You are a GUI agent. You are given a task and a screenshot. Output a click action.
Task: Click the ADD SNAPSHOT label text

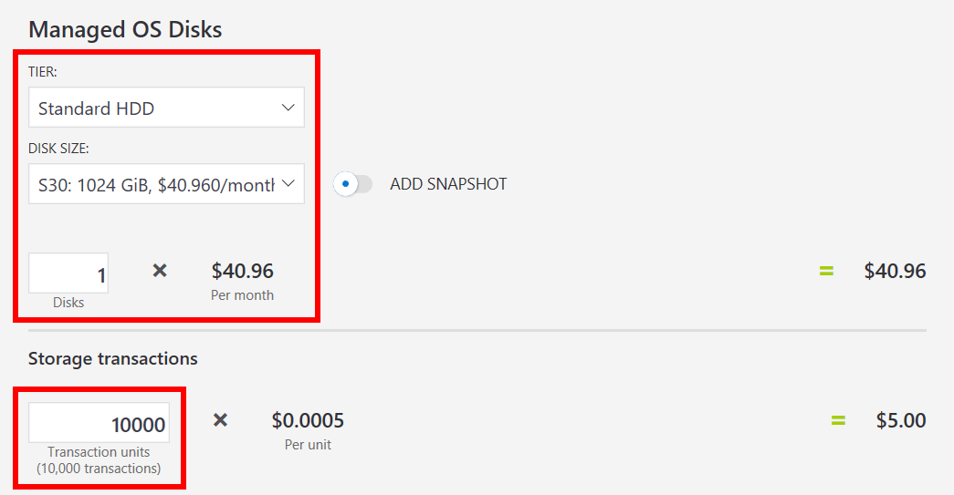[448, 184]
